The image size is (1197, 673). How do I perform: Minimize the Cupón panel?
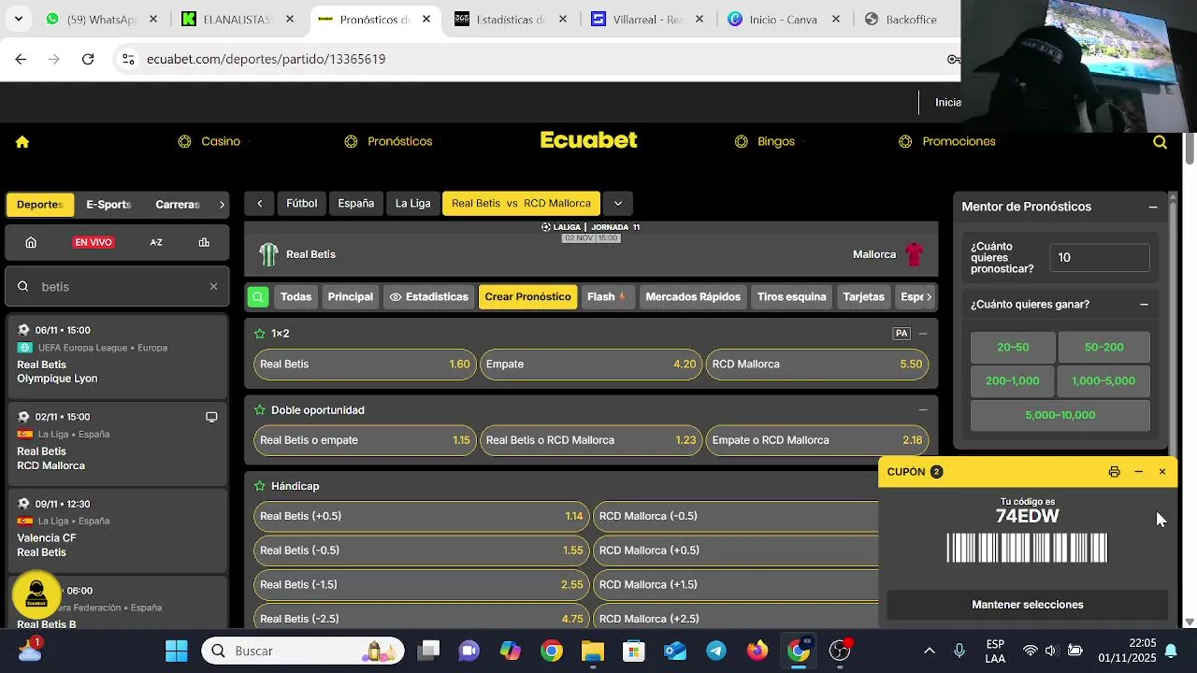1138,472
